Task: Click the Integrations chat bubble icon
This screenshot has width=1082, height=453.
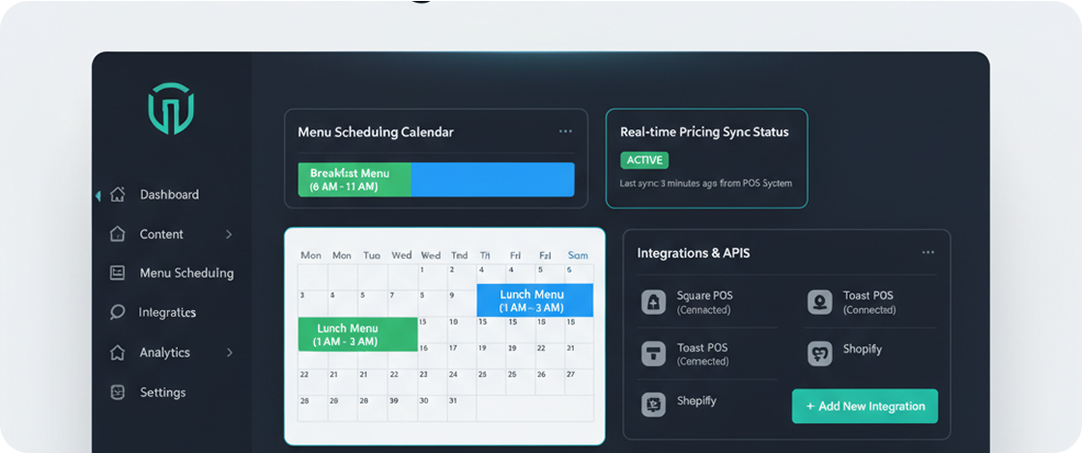Action: point(118,313)
